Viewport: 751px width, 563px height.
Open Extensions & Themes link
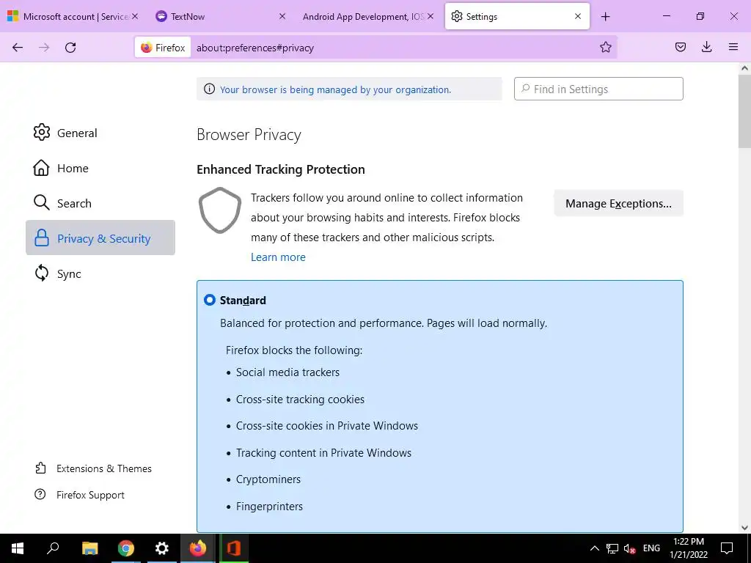point(93,468)
